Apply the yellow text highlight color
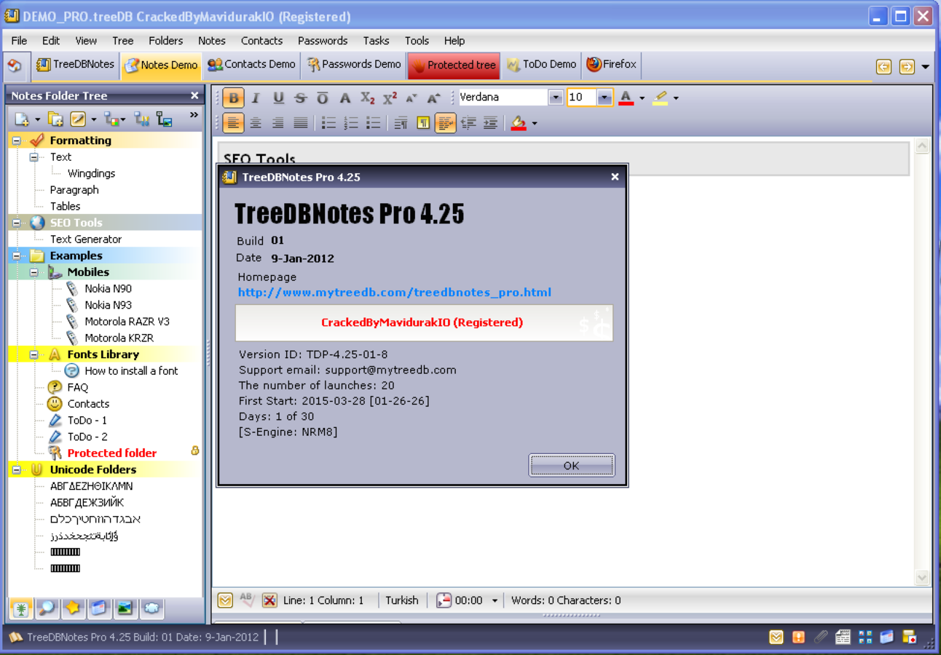941x655 pixels. [x=660, y=98]
